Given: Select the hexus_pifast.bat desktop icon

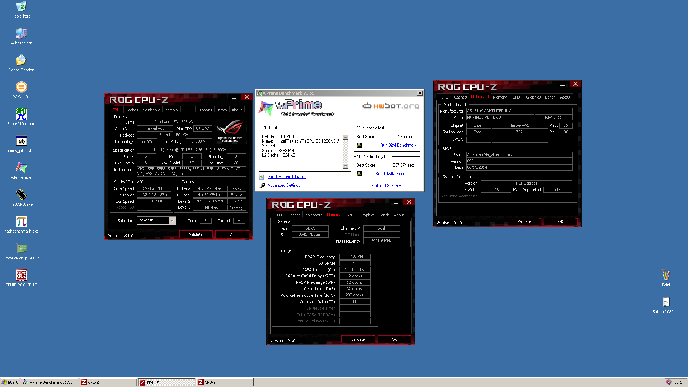Looking at the screenshot, I should pyautogui.click(x=21, y=141).
